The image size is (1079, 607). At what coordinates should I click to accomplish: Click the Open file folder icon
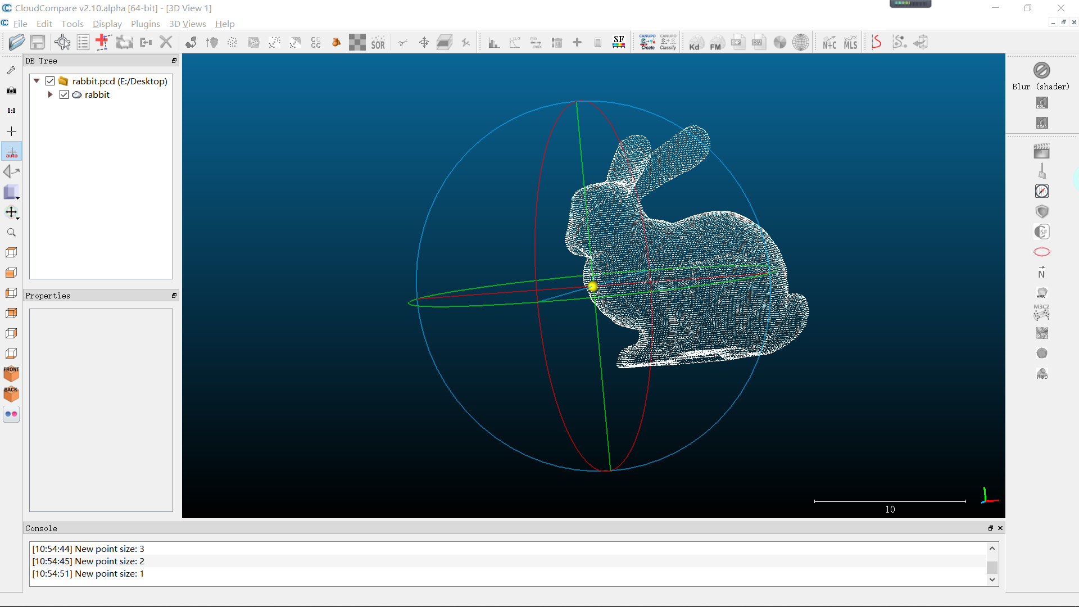click(17, 42)
